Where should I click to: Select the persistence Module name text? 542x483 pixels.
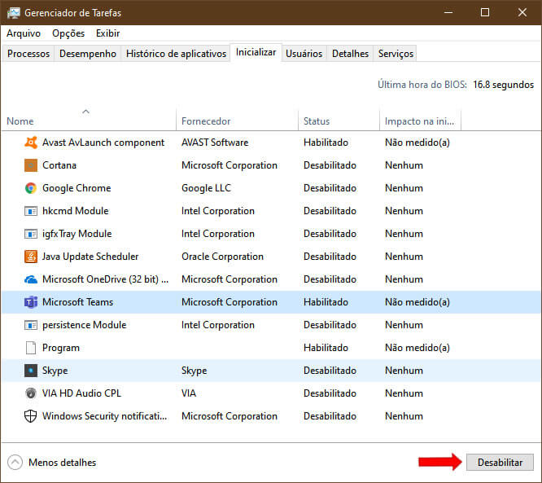point(85,325)
